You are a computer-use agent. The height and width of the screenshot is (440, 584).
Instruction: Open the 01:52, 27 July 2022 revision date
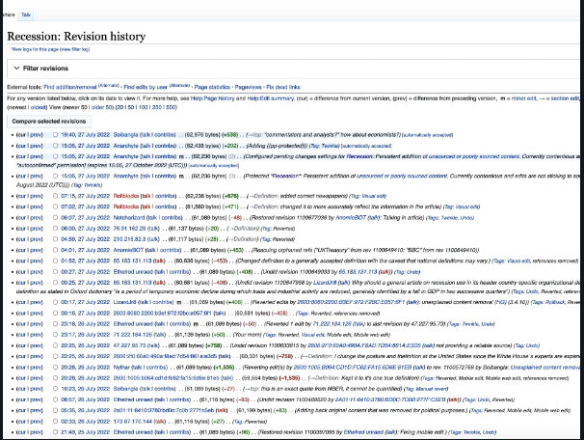pyautogui.click(x=86, y=261)
